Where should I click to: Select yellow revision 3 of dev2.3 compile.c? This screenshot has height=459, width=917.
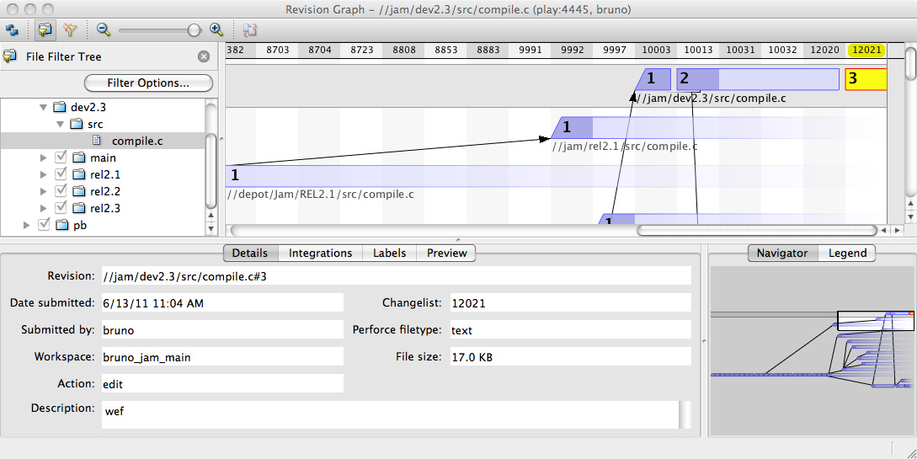866,79
